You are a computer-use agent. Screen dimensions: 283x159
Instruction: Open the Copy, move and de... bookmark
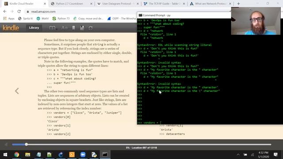pyautogui.click(x=88, y=19)
